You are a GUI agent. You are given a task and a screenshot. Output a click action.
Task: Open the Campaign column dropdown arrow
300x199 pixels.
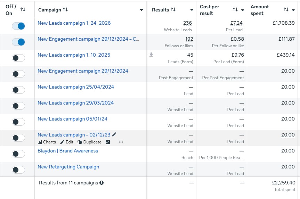(141, 10)
